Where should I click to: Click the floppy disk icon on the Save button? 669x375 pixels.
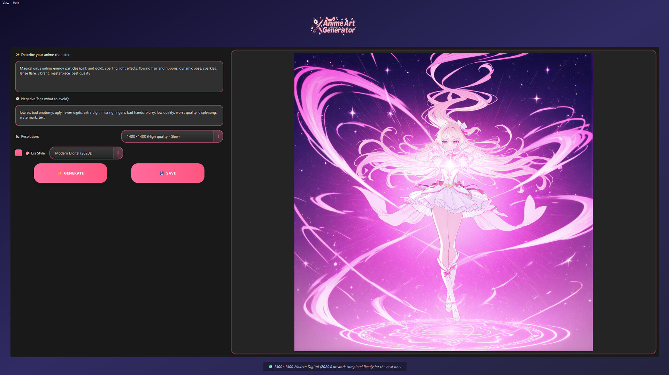click(x=161, y=173)
